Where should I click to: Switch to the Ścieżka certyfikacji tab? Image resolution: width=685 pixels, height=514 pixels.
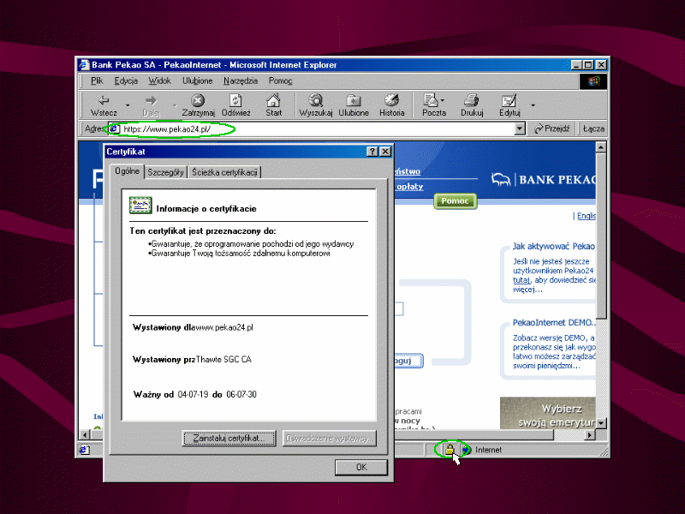click(224, 172)
